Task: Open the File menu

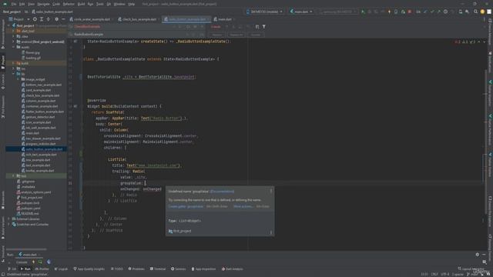Action: [14, 4]
